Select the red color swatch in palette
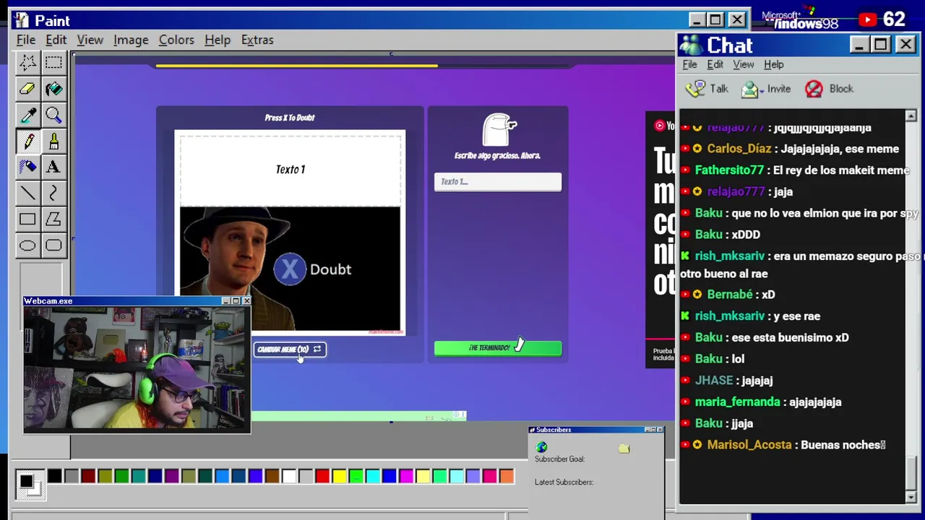This screenshot has height=520, width=925. point(322,476)
